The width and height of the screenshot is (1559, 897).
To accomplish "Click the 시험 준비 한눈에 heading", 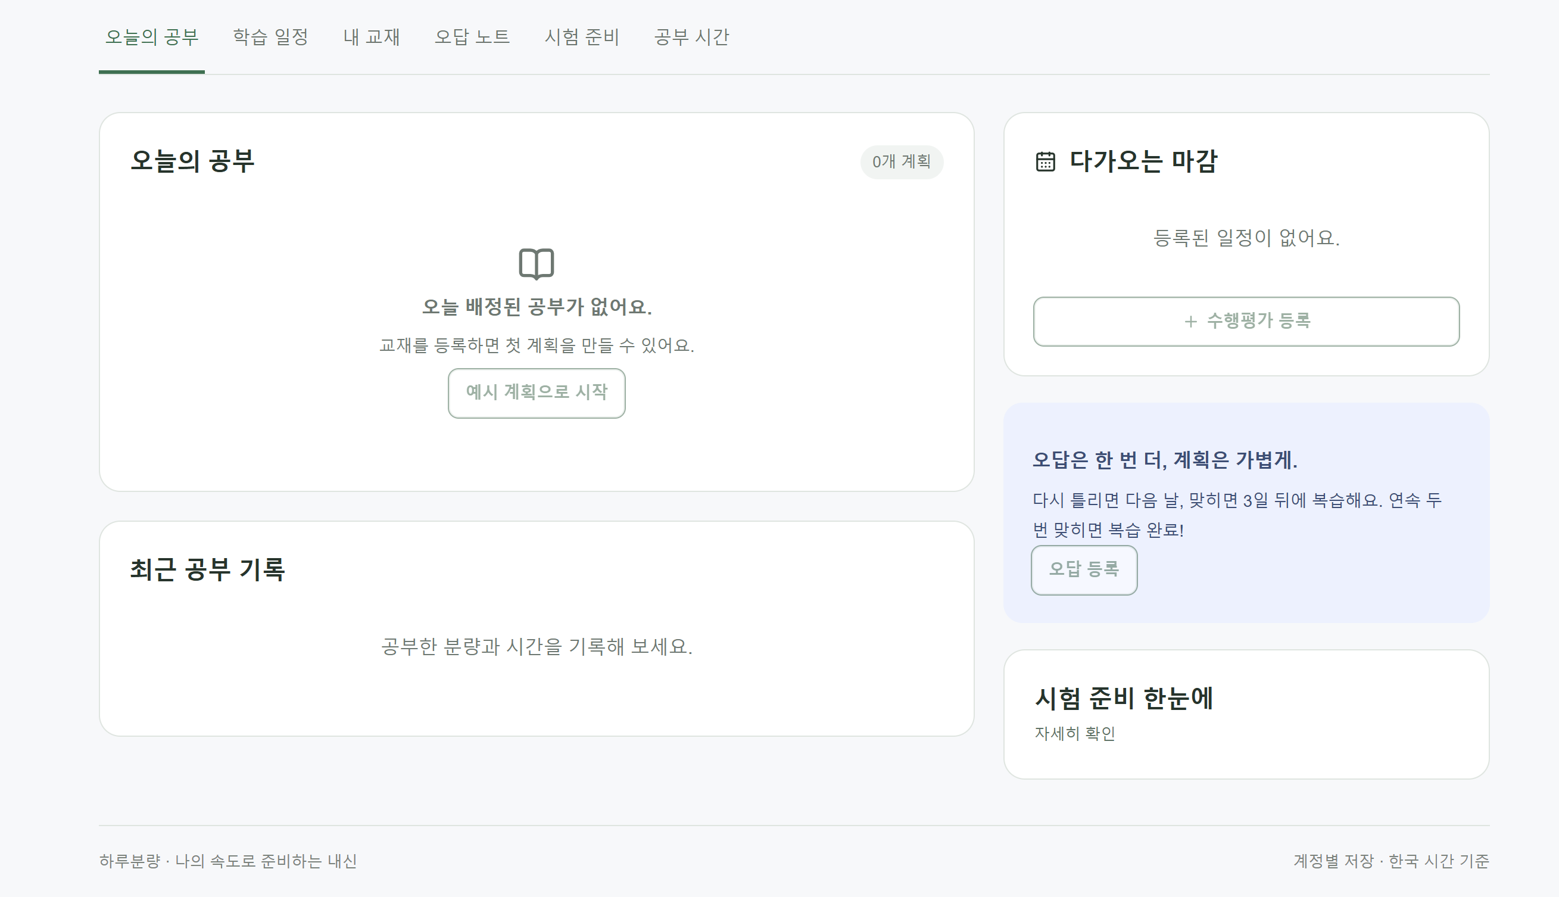I will point(1124,699).
